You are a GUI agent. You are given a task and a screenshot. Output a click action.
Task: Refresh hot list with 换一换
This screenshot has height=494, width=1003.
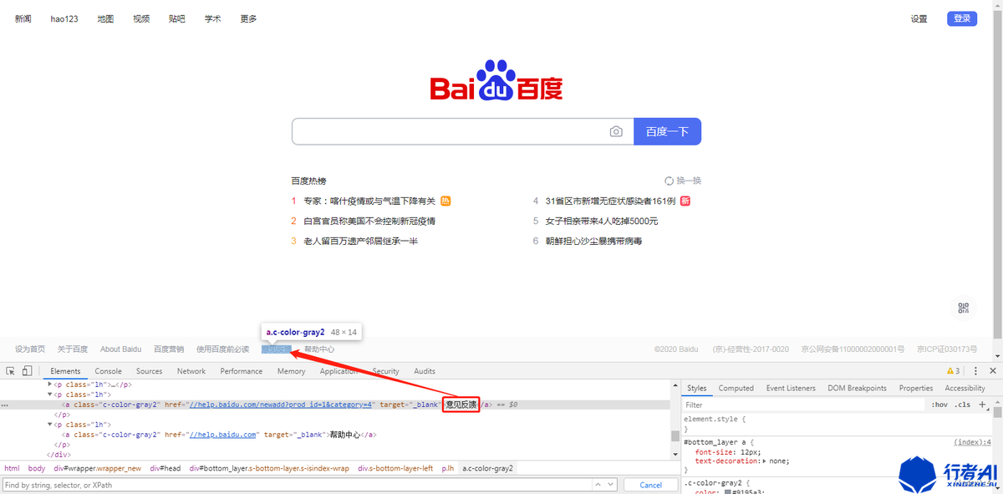click(x=682, y=181)
